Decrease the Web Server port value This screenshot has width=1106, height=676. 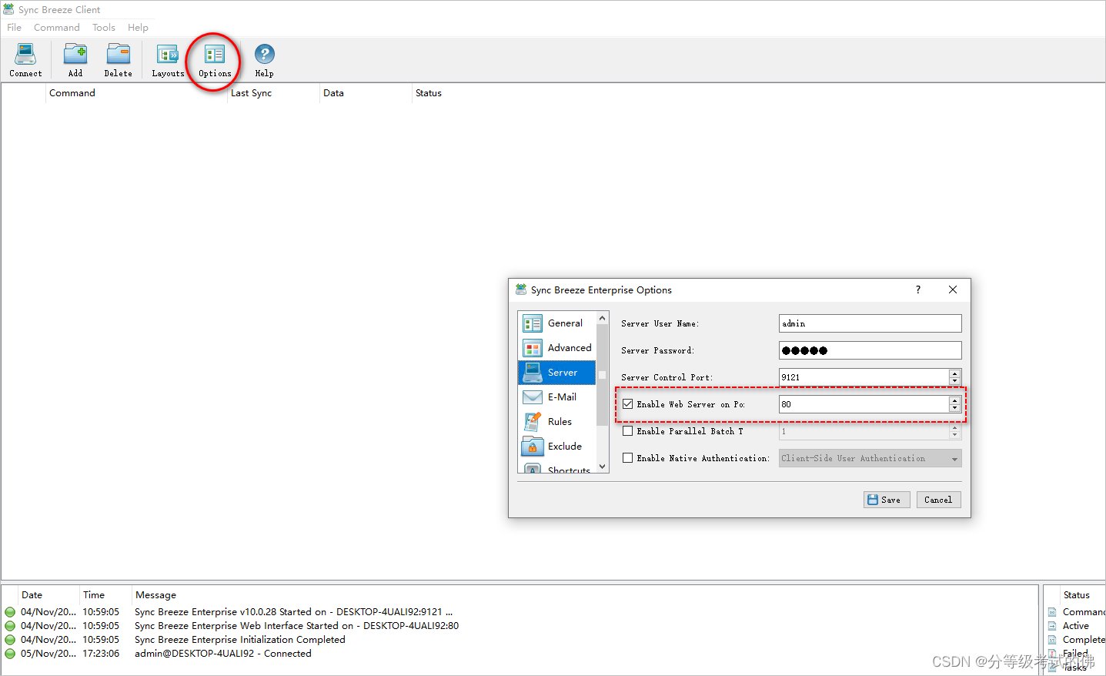pos(954,408)
